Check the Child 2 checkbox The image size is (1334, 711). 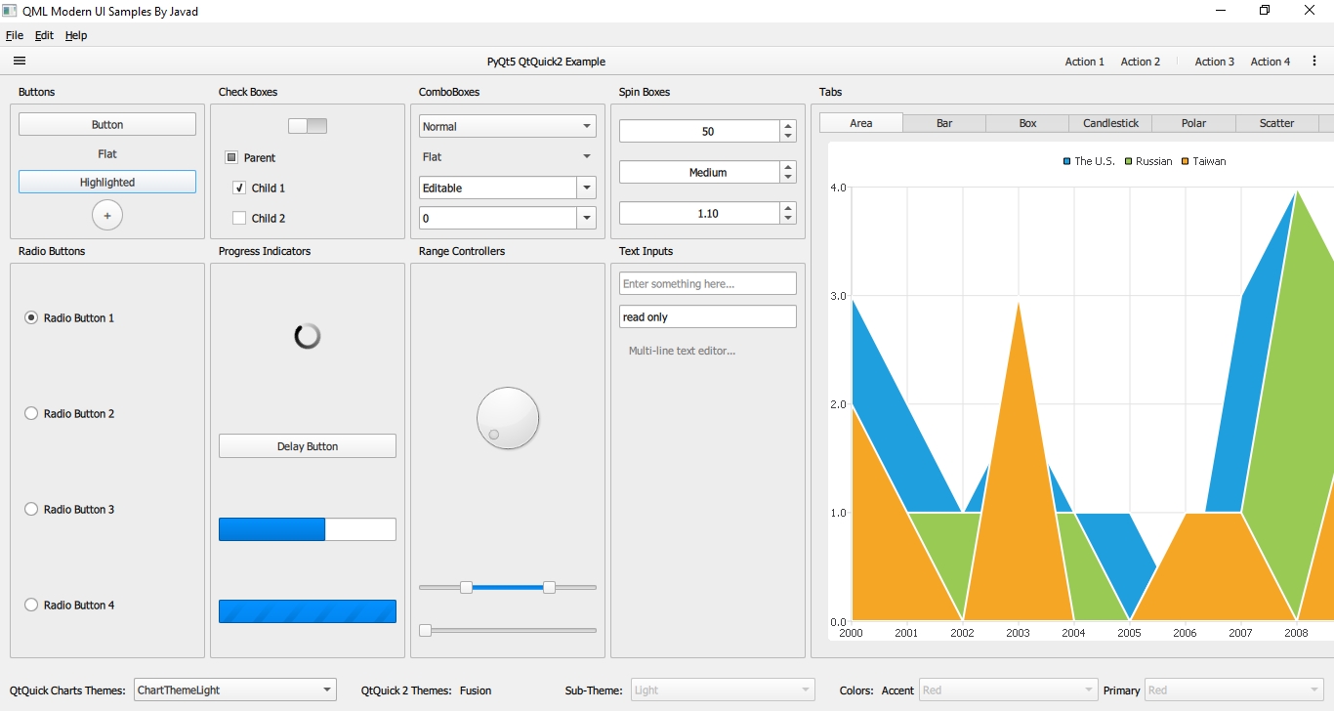click(x=239, y=218)
